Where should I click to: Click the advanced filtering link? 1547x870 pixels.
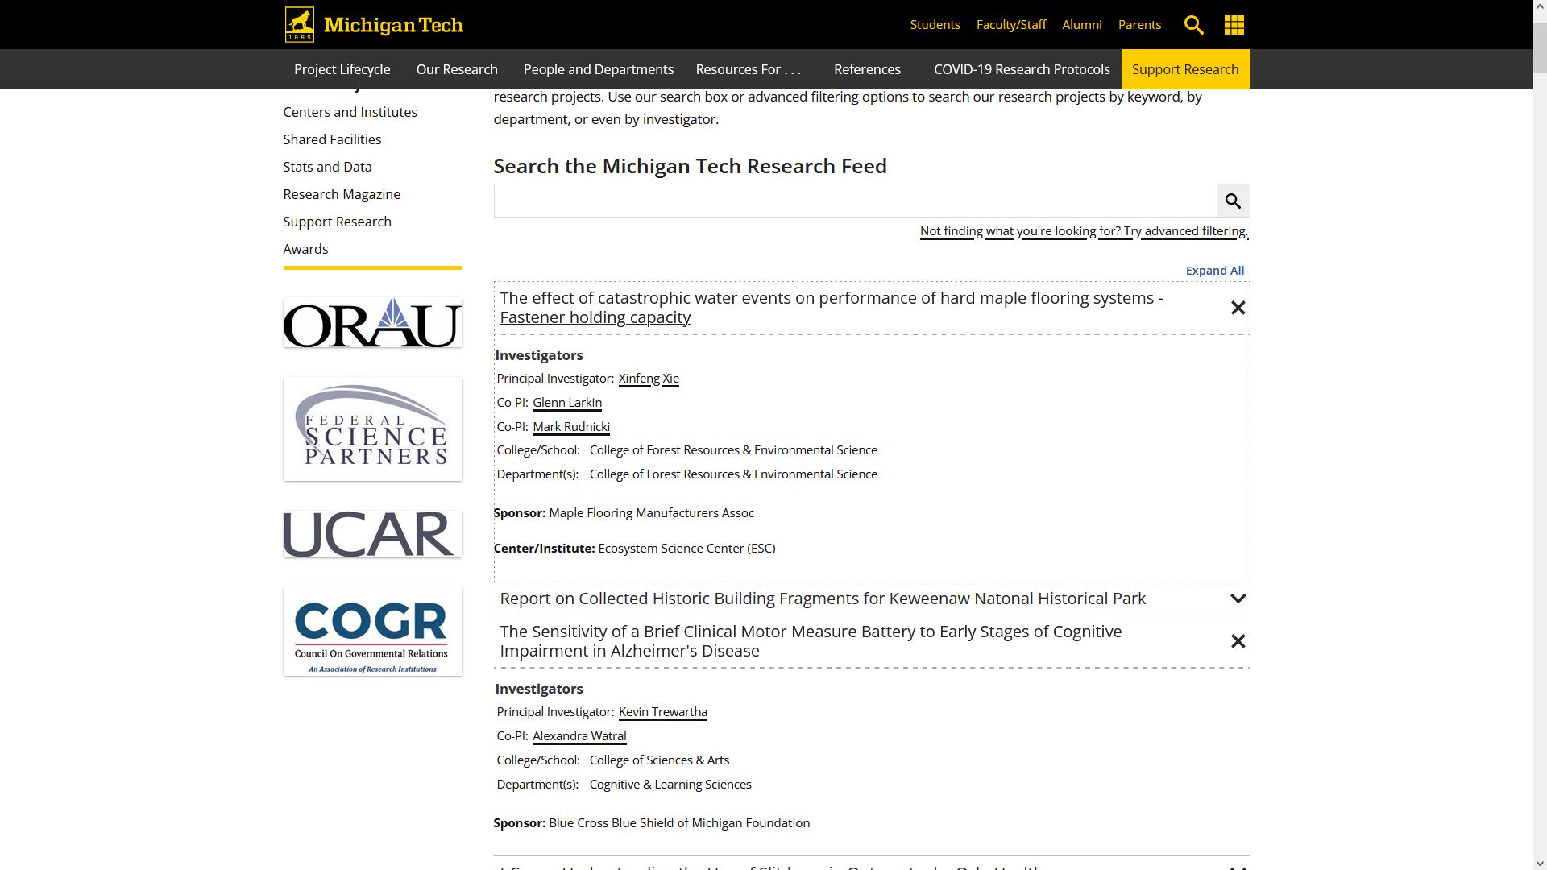pyautogui.click(x=1084, y=231)
